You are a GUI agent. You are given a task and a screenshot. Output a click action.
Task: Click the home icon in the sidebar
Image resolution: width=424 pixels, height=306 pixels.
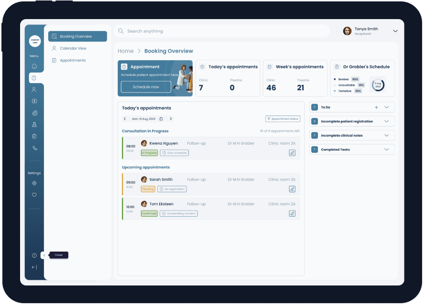(x=34, y=66)
